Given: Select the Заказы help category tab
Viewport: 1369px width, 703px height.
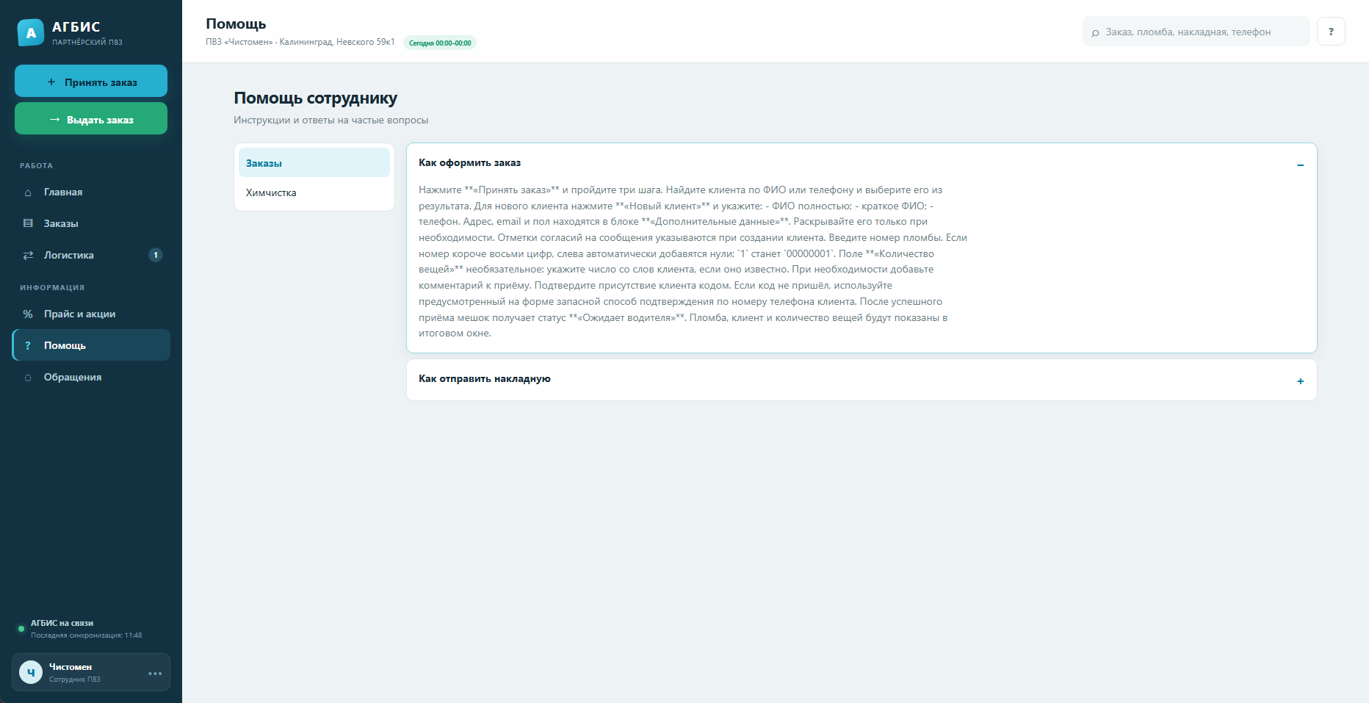Looking at the screenshot, I should pyautogui.click(x=314, y=162).
